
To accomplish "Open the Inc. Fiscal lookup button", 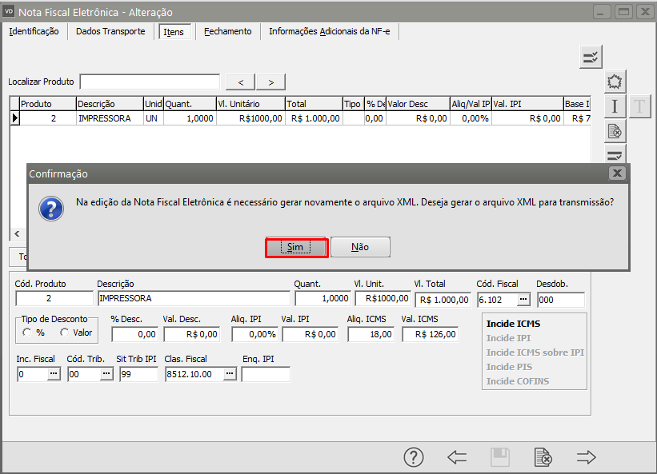I will tap(54, 373).
